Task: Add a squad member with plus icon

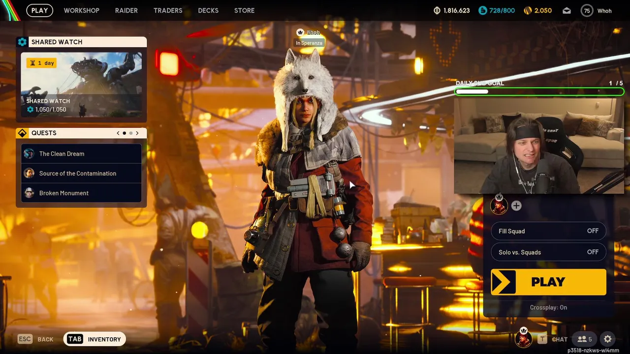Action: [x=516, y=206]
